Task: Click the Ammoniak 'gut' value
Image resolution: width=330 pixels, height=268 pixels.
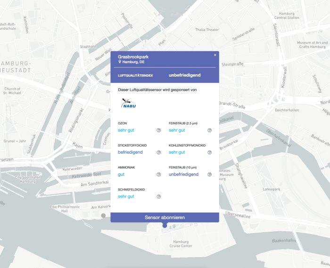Action: click(121, 174)
